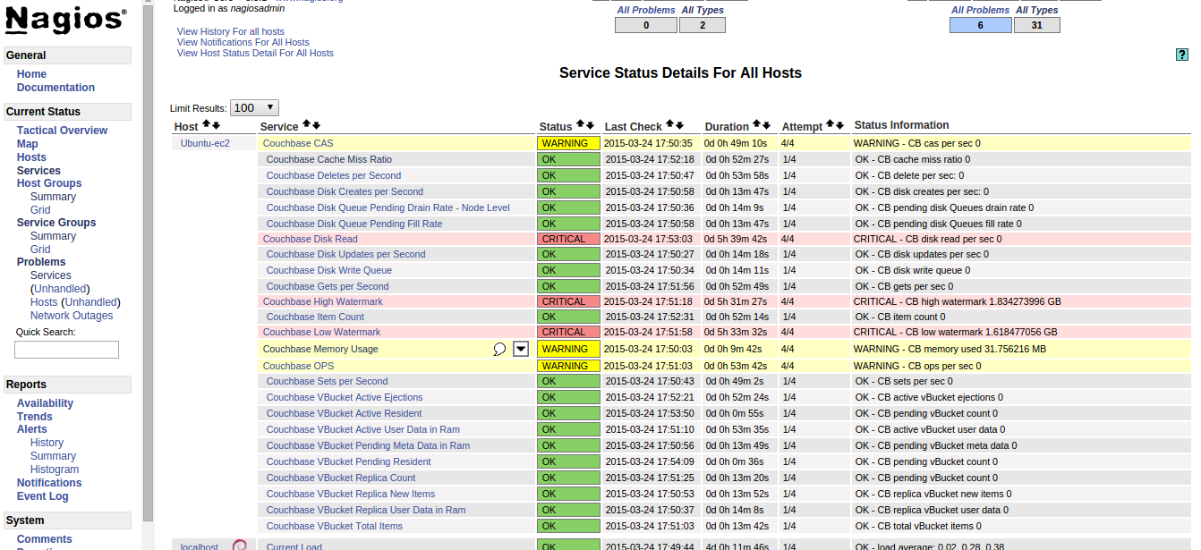This screenshot has height=550, width=1201.
Task: Sort Attempt column descending with down arrow
Action: 839,125
